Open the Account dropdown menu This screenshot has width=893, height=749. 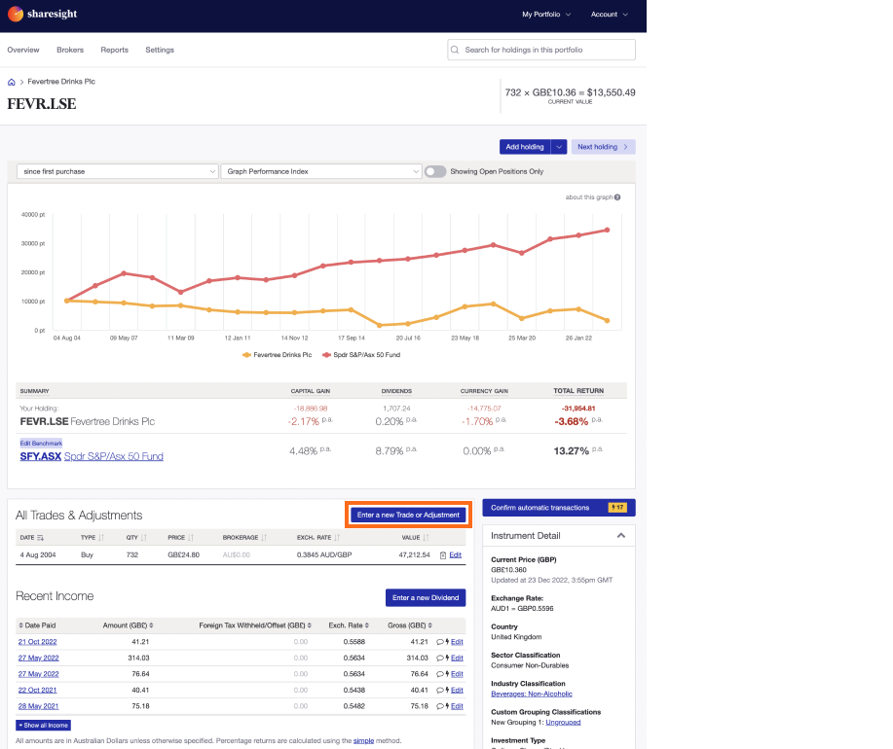click(x=610, y=15)
